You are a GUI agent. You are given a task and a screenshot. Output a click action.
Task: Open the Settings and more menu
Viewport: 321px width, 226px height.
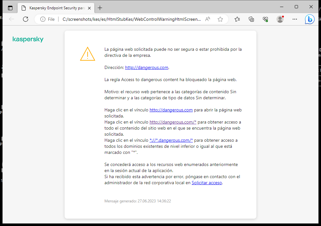tap(294, 19)
